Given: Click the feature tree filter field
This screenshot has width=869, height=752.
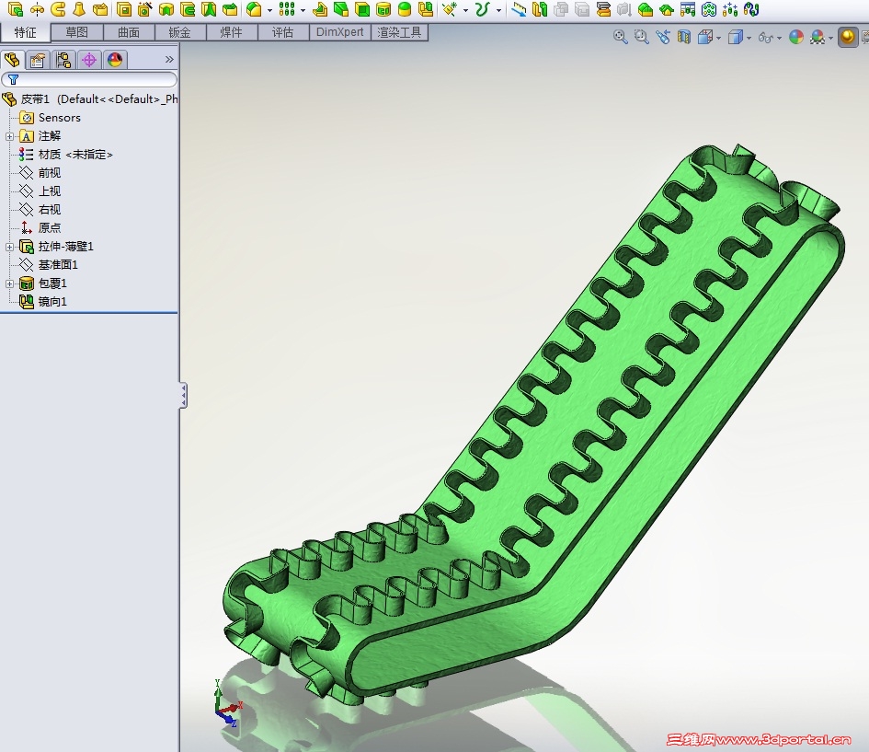Looking at the screenshot, I should point(89,80).
